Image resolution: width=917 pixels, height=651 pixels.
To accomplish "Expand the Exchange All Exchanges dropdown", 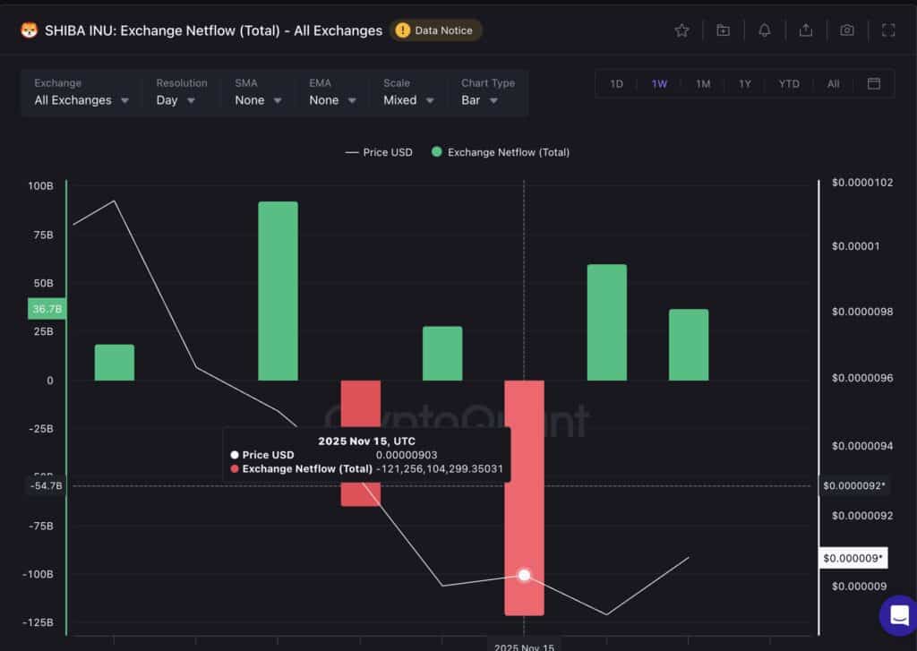I will click(81, 92).
